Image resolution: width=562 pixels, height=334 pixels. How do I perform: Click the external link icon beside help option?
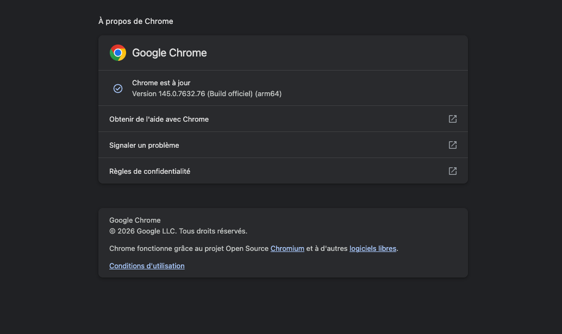[x=452, y=119]
